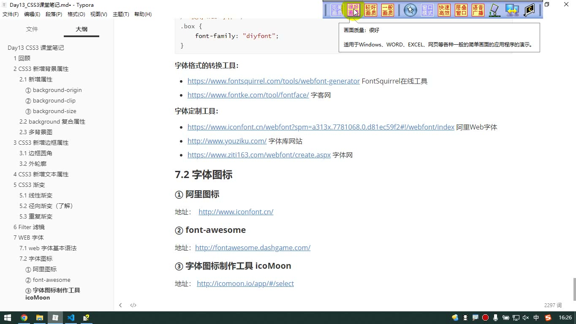The width and height of the screenshot is (576, 324).
Task: Switch to the 大纲 sidebar tab
Action: [82, 29]
